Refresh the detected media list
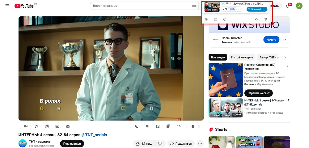This screenshot has height=148, width=309. 256,19
